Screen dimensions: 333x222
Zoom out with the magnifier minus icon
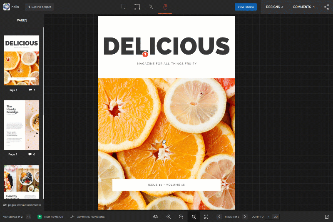[181, 217]
